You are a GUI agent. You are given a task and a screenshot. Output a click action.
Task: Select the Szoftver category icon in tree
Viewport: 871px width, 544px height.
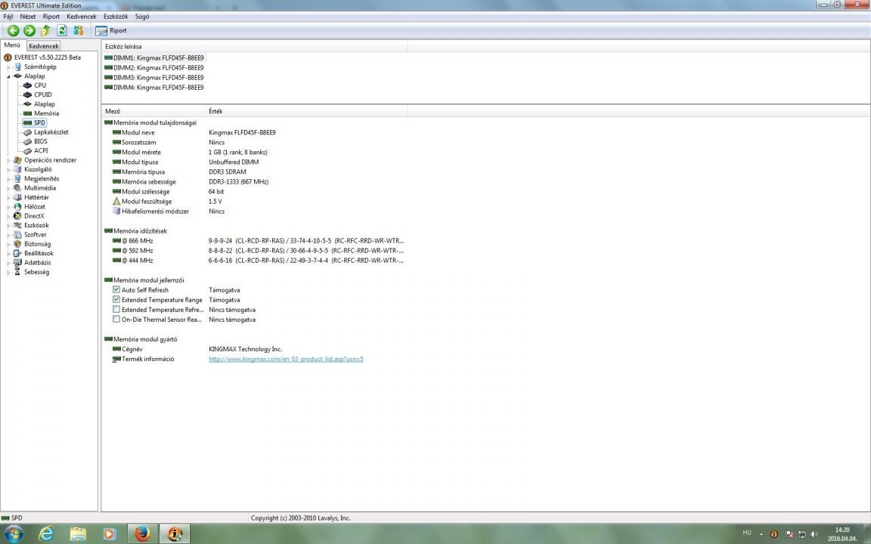(17, 235)
